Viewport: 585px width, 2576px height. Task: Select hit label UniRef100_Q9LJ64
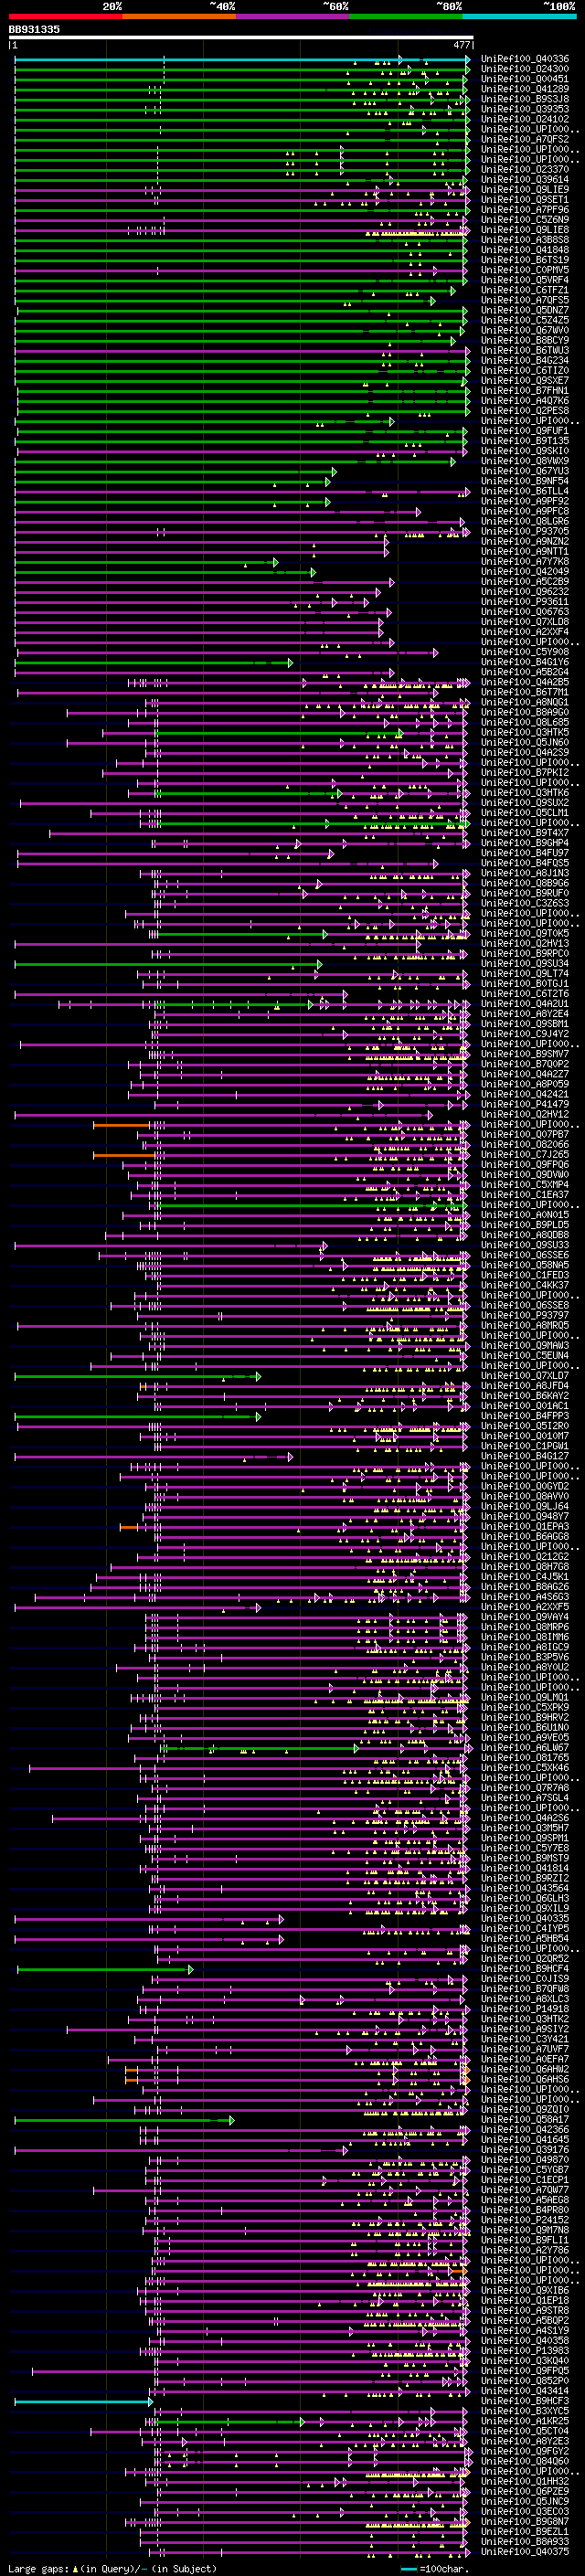coord(525,1507)
